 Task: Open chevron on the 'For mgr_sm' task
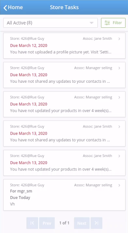click(x=119, y=185)
